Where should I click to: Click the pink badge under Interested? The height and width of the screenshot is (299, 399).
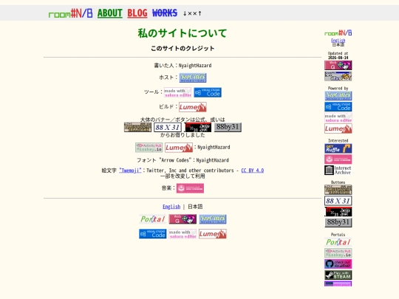click(x=338, y=159)
